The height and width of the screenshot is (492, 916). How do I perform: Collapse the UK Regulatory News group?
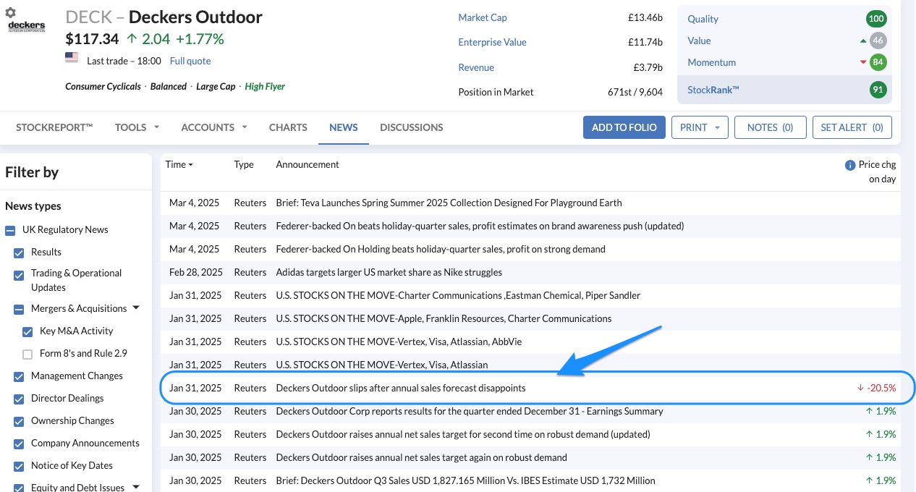[x=10, y=230]
